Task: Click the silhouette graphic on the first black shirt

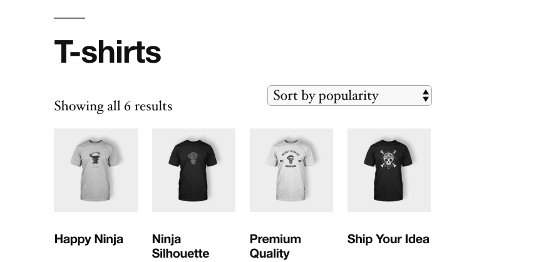Action: (193, 159)
